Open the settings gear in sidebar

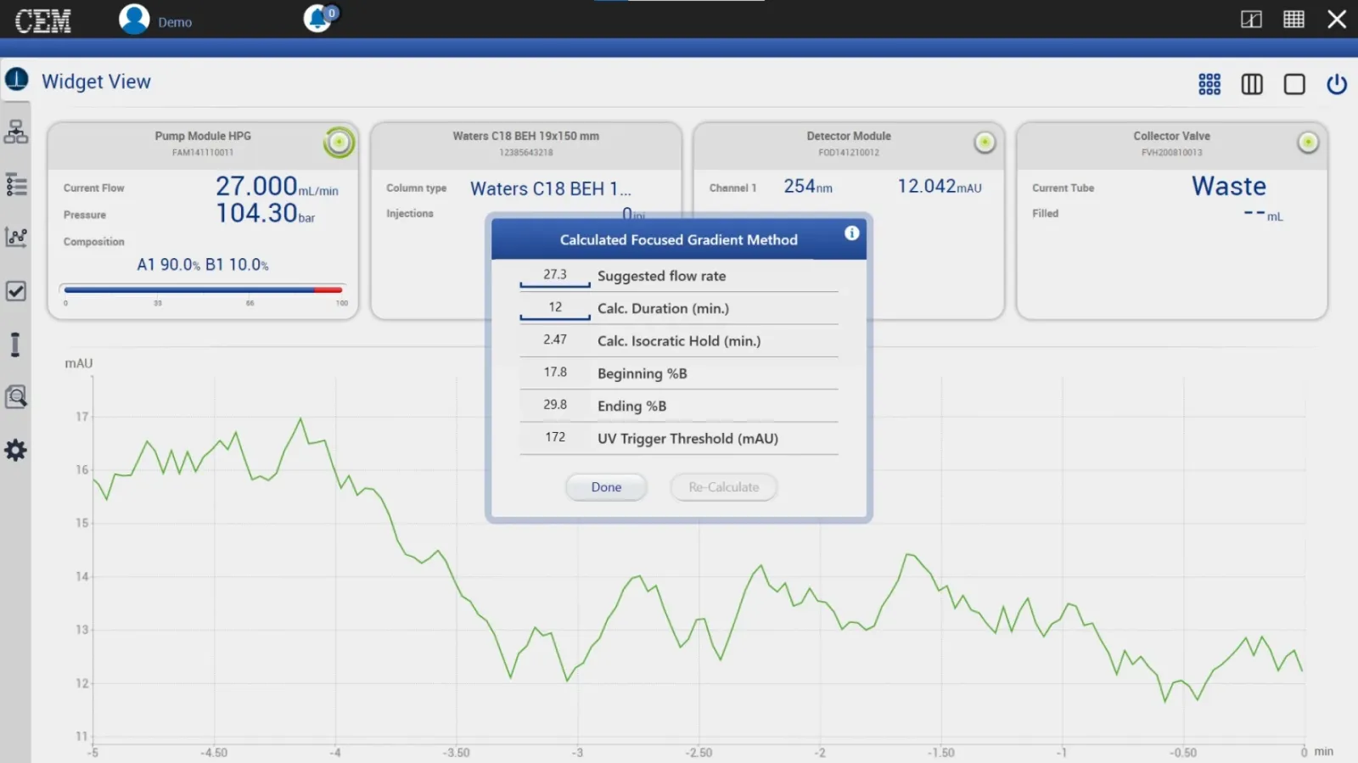[16, 451]
